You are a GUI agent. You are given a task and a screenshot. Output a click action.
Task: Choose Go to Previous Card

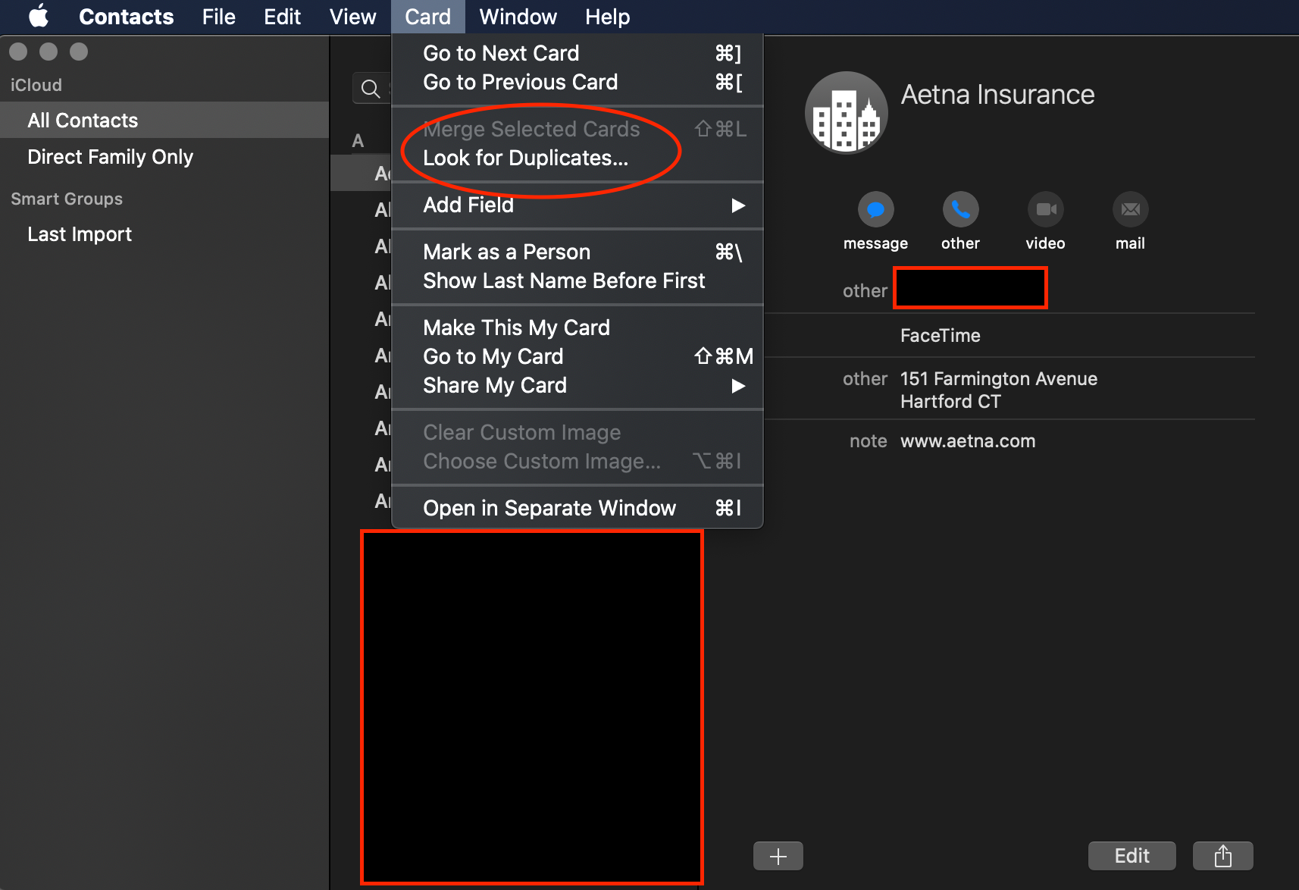(x=578, y=82)
